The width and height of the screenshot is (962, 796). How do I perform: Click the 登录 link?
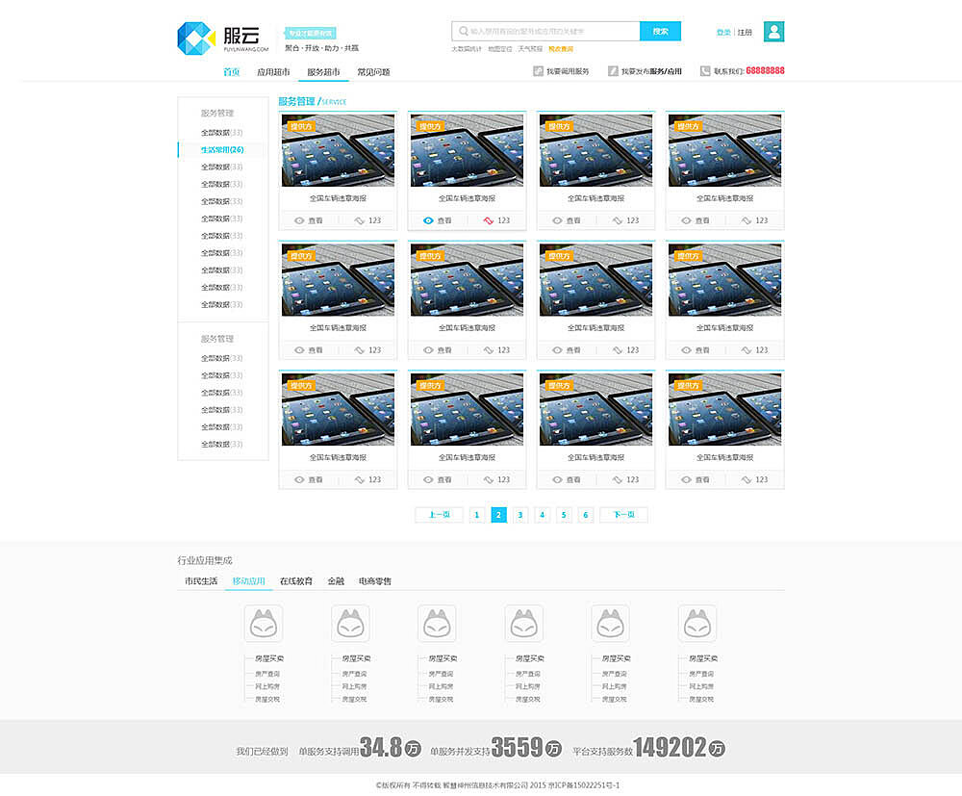pyautogui.click(x=723, y=33)
